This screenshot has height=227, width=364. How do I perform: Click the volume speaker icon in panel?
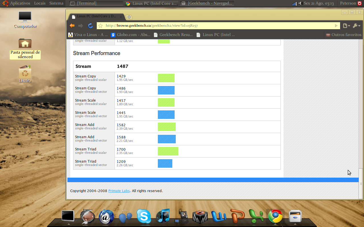point(300,3)
